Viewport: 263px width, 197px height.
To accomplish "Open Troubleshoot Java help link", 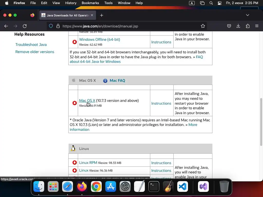I will tap(31, 45).
